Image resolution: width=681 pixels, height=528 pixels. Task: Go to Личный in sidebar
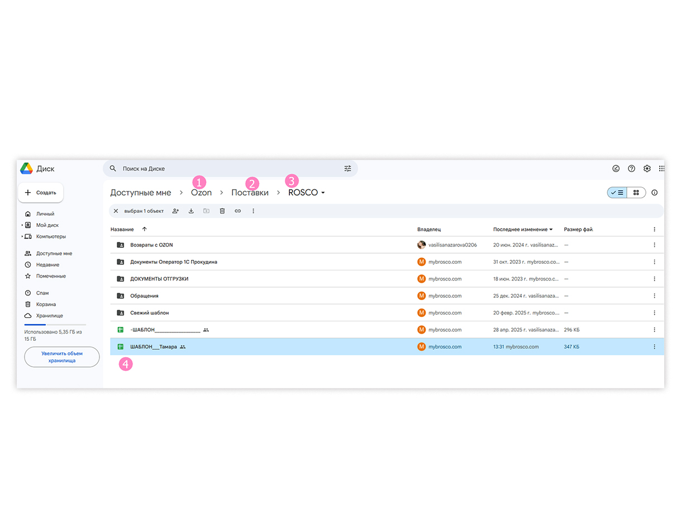pyautogui.click(x=45, y=213)
